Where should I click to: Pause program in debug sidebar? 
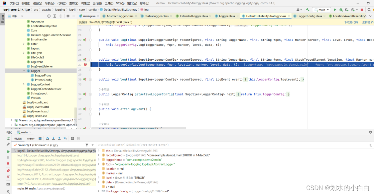[x=8, y=157]
